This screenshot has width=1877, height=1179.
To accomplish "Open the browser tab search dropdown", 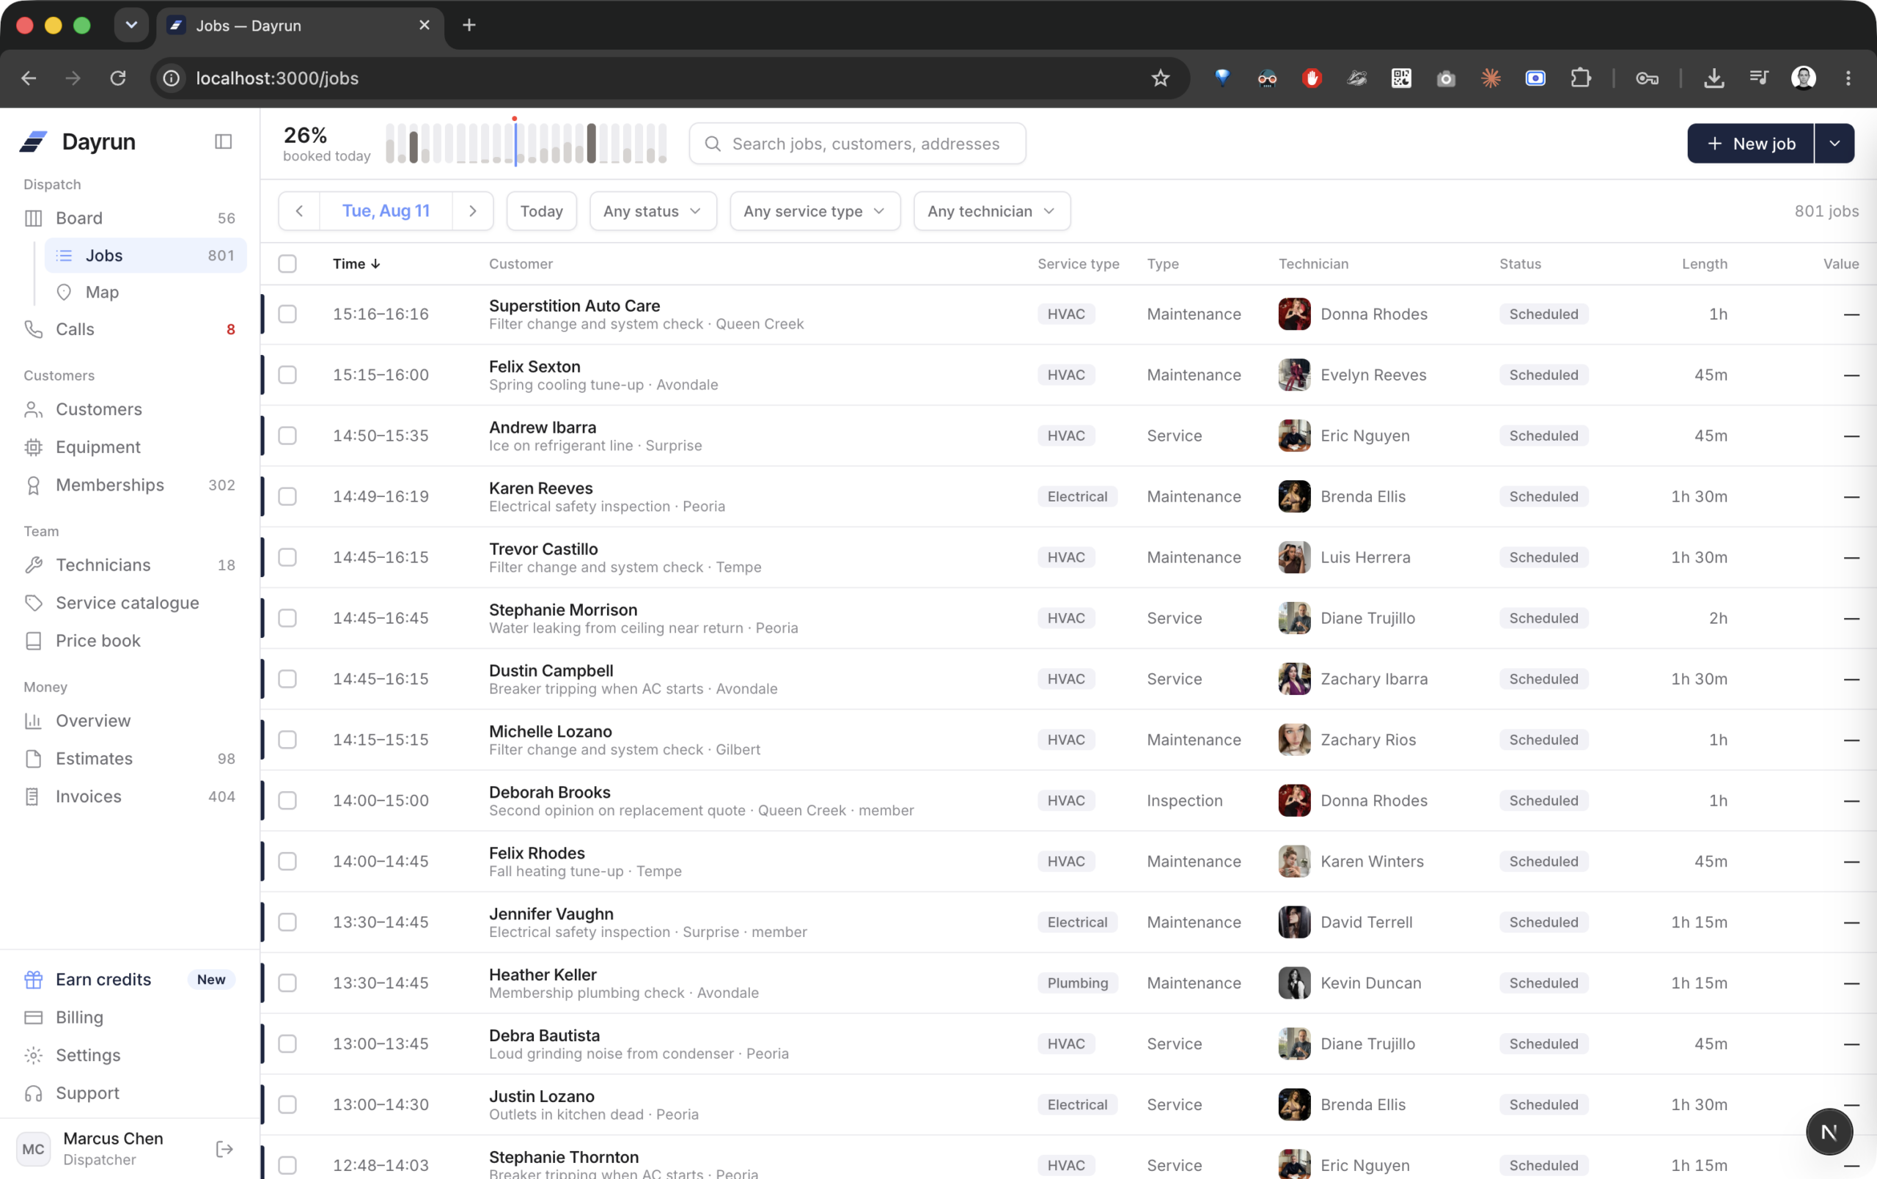I will (132, 25).
